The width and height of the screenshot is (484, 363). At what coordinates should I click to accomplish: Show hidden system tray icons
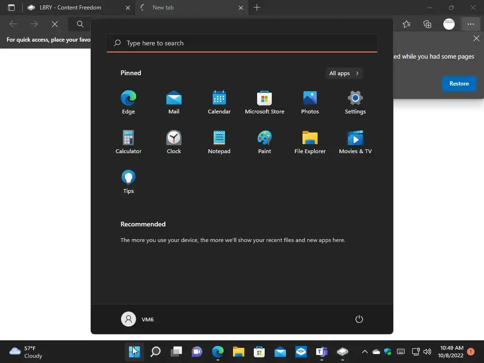[364, 352]
